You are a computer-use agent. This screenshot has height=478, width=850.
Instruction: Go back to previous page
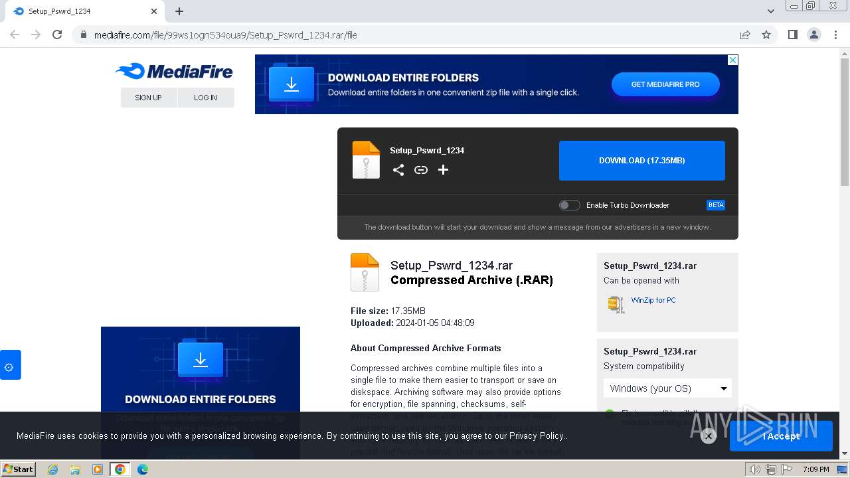click(x=15, y=35)
